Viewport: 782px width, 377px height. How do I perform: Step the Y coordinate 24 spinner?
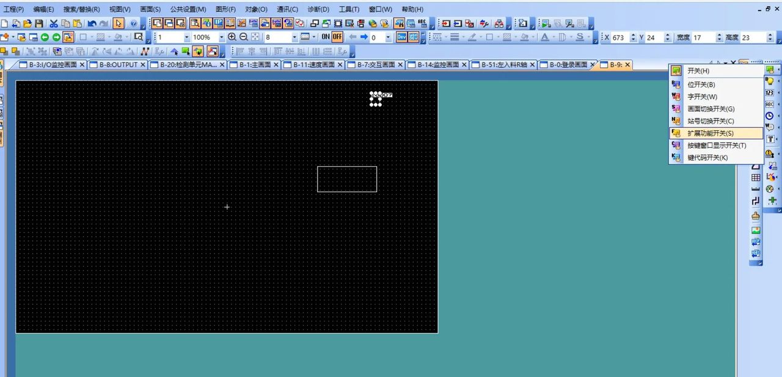[667, 37]
